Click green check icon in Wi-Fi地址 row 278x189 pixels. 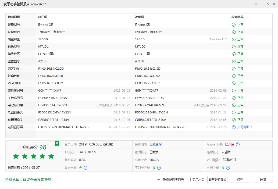(x=234, y=83)
